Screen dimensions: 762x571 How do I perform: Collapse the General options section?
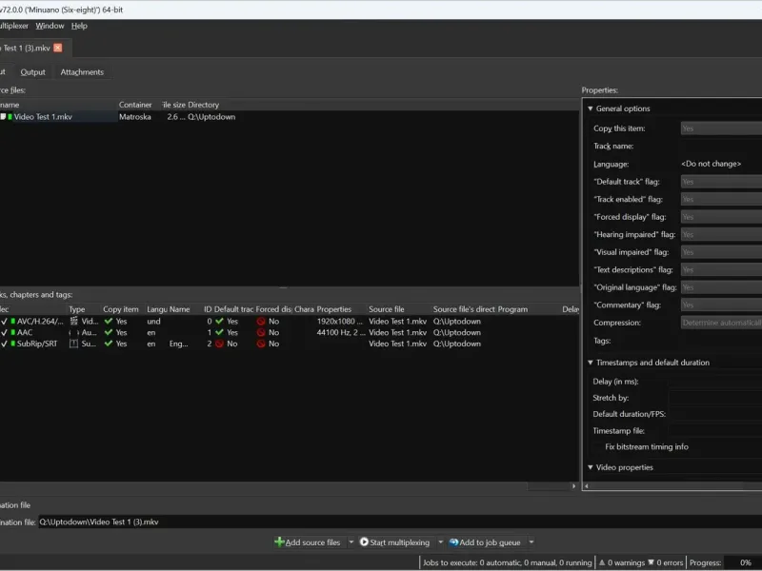[591, 108]
